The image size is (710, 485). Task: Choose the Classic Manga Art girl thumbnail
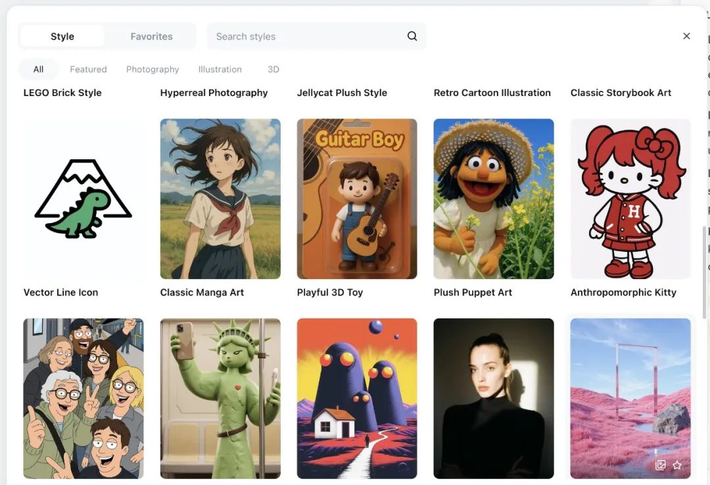tap(220, 199)
